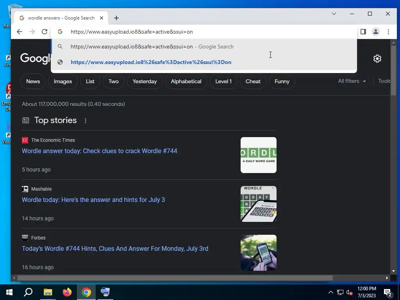Open the Economic Times Wordle #744 article

[x=100, y=151]
